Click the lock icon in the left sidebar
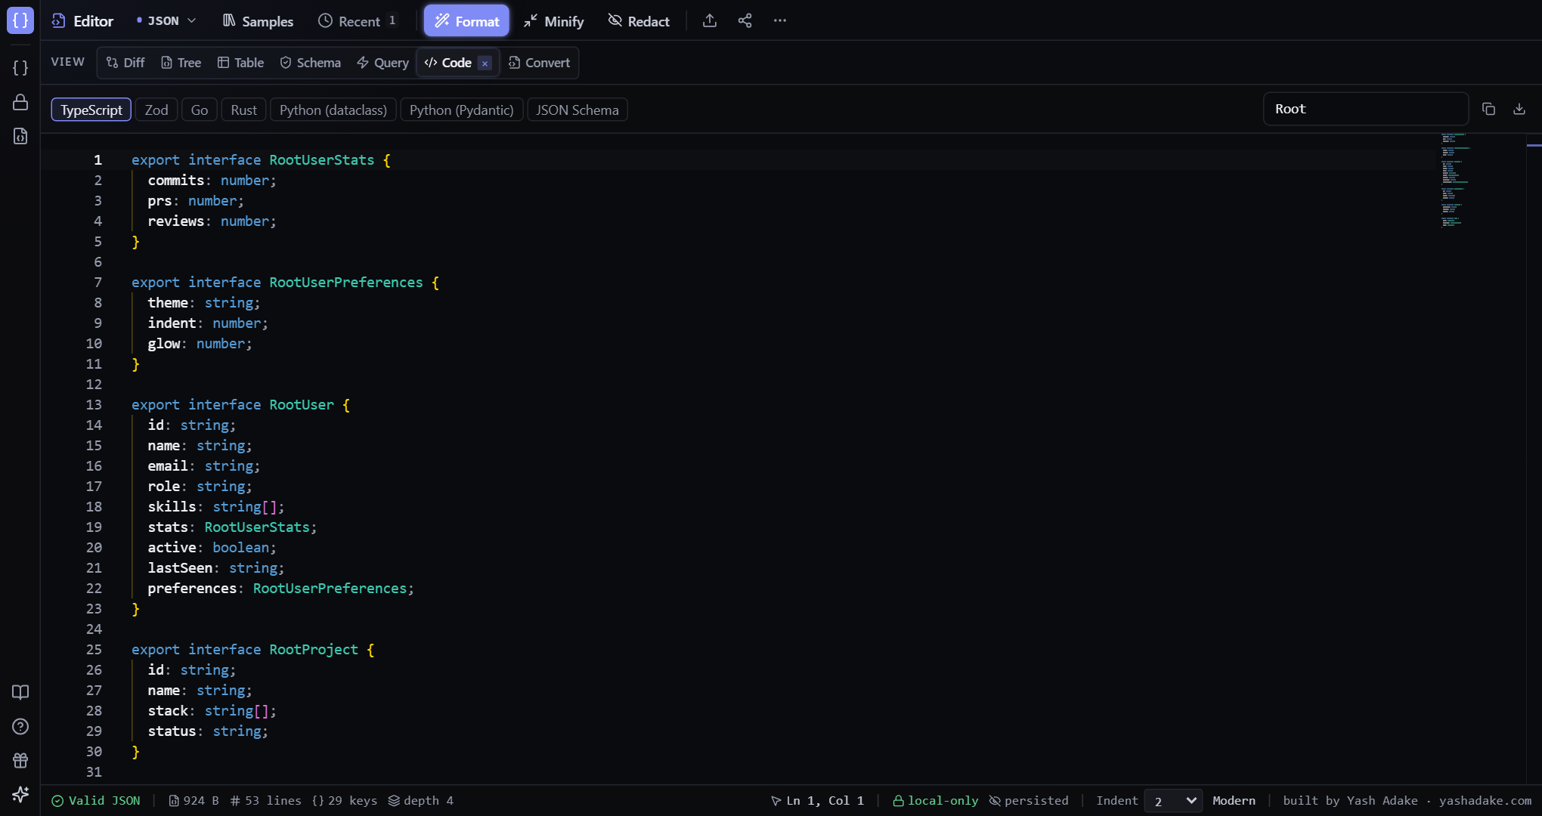The height and width of the screenshot is (816, 1542). tap(20, 102)
